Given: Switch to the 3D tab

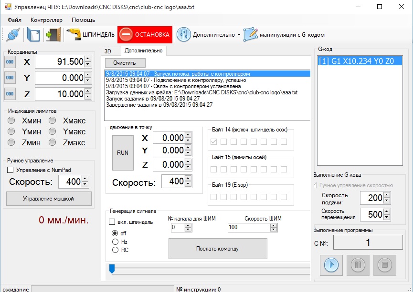Looking at the screenshot, I should tap(111, 51).
